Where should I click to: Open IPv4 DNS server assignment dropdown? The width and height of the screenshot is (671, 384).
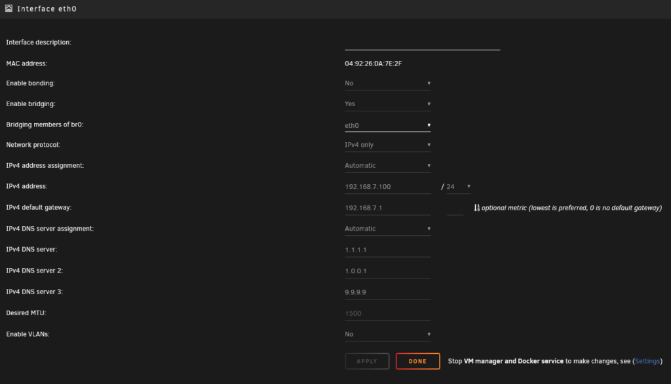click(x=388, y=229)
